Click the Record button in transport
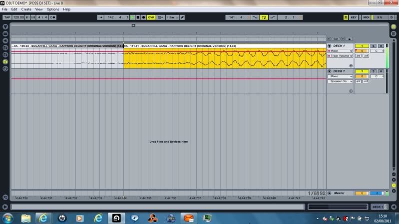Viewport: 399px width, 224px height. [x=144, y=17]
